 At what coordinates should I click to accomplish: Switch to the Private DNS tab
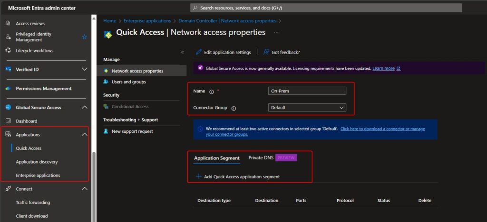(261, 157)
